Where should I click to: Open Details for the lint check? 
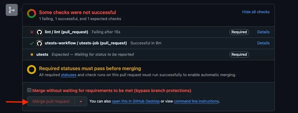click(263, 32)
